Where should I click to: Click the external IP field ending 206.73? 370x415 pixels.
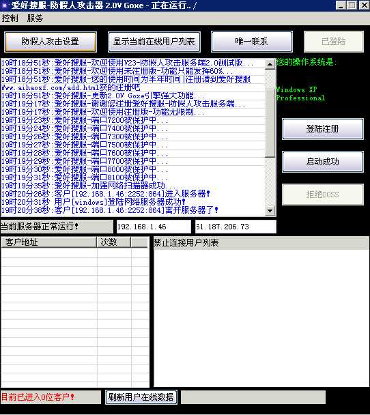(x=236, y=227)
